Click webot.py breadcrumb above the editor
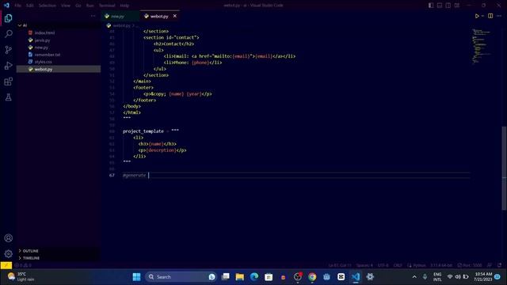 [121, 25]
